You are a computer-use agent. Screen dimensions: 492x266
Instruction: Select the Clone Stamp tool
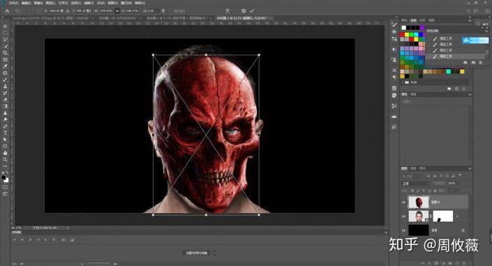pyautogui.click(x=5, y=86)
